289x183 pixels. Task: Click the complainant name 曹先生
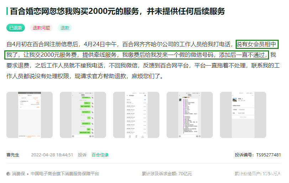point(13,155)
